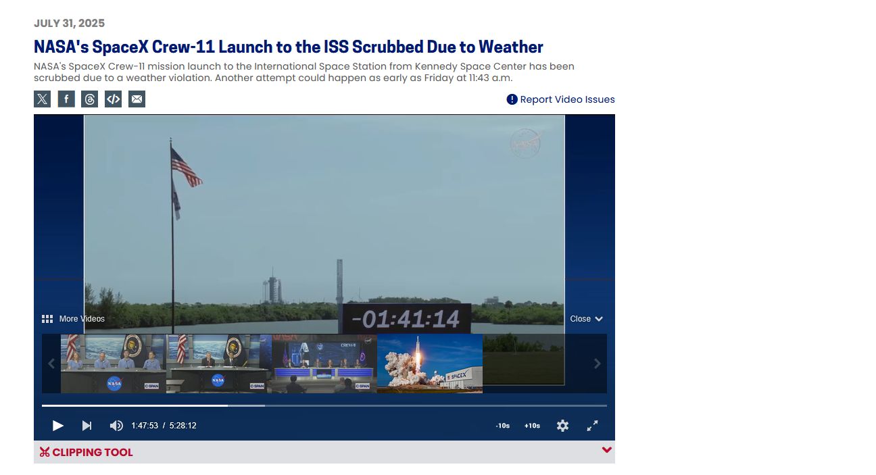Click the current time 1:47:53
The width and height of the screenshot is (876, 475).
pyautogui.click(x=145, y=426)
